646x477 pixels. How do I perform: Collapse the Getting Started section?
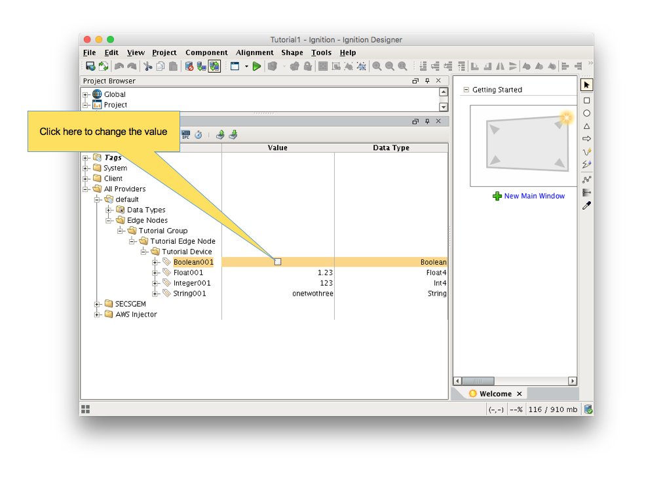(466, 90)
